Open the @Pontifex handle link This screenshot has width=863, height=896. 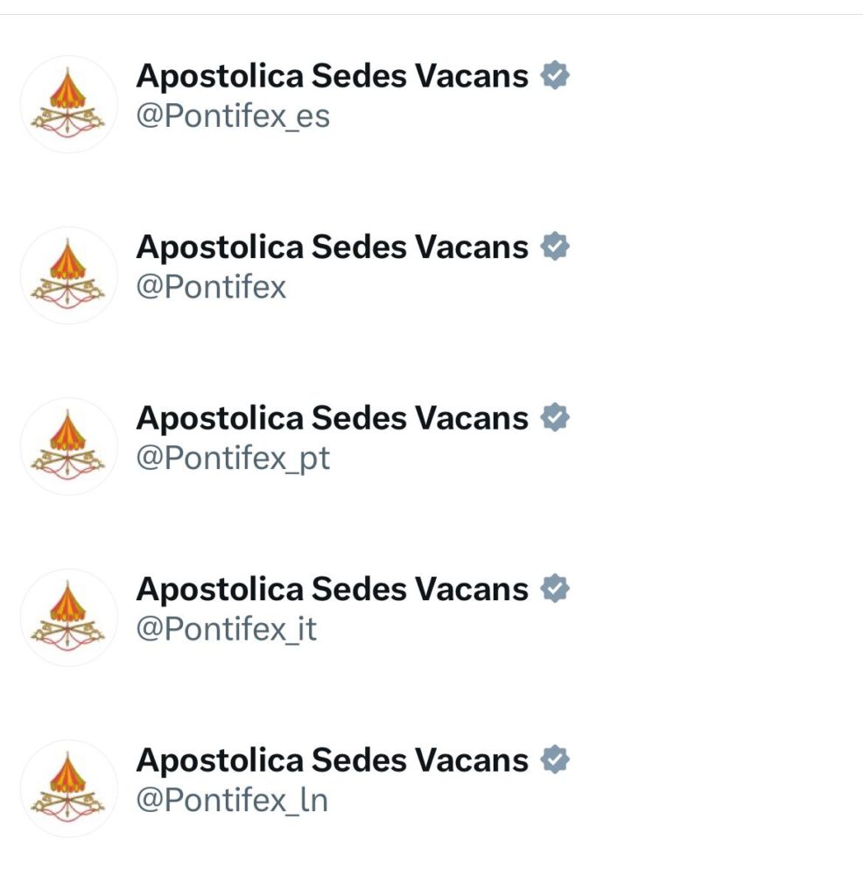tap(211, 288)
